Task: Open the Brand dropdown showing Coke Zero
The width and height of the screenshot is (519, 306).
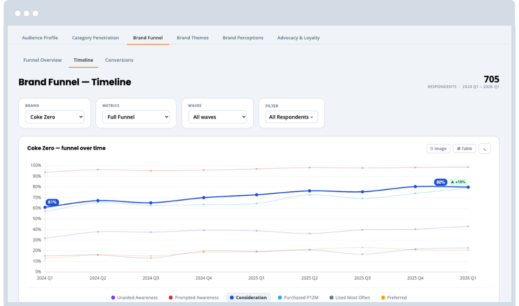Action: (55, 117)
